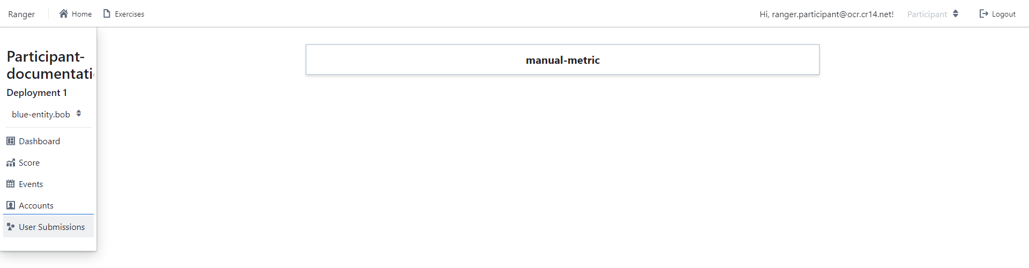This screenshot has width=1029, height=268.
Task: Click the logout arrow icon
Action: (983, 13)
